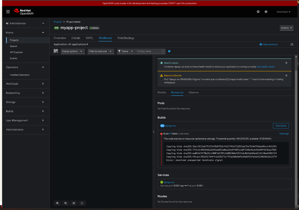Screen dimensions: 299x210
Task: Open the Name filter type dropdown
Action: 126,51
